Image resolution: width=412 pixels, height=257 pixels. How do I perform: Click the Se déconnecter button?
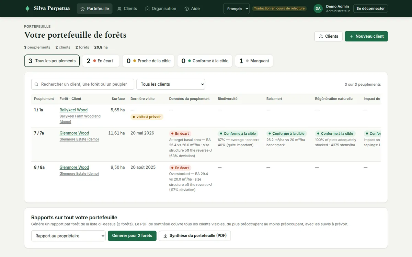point(370,9)
